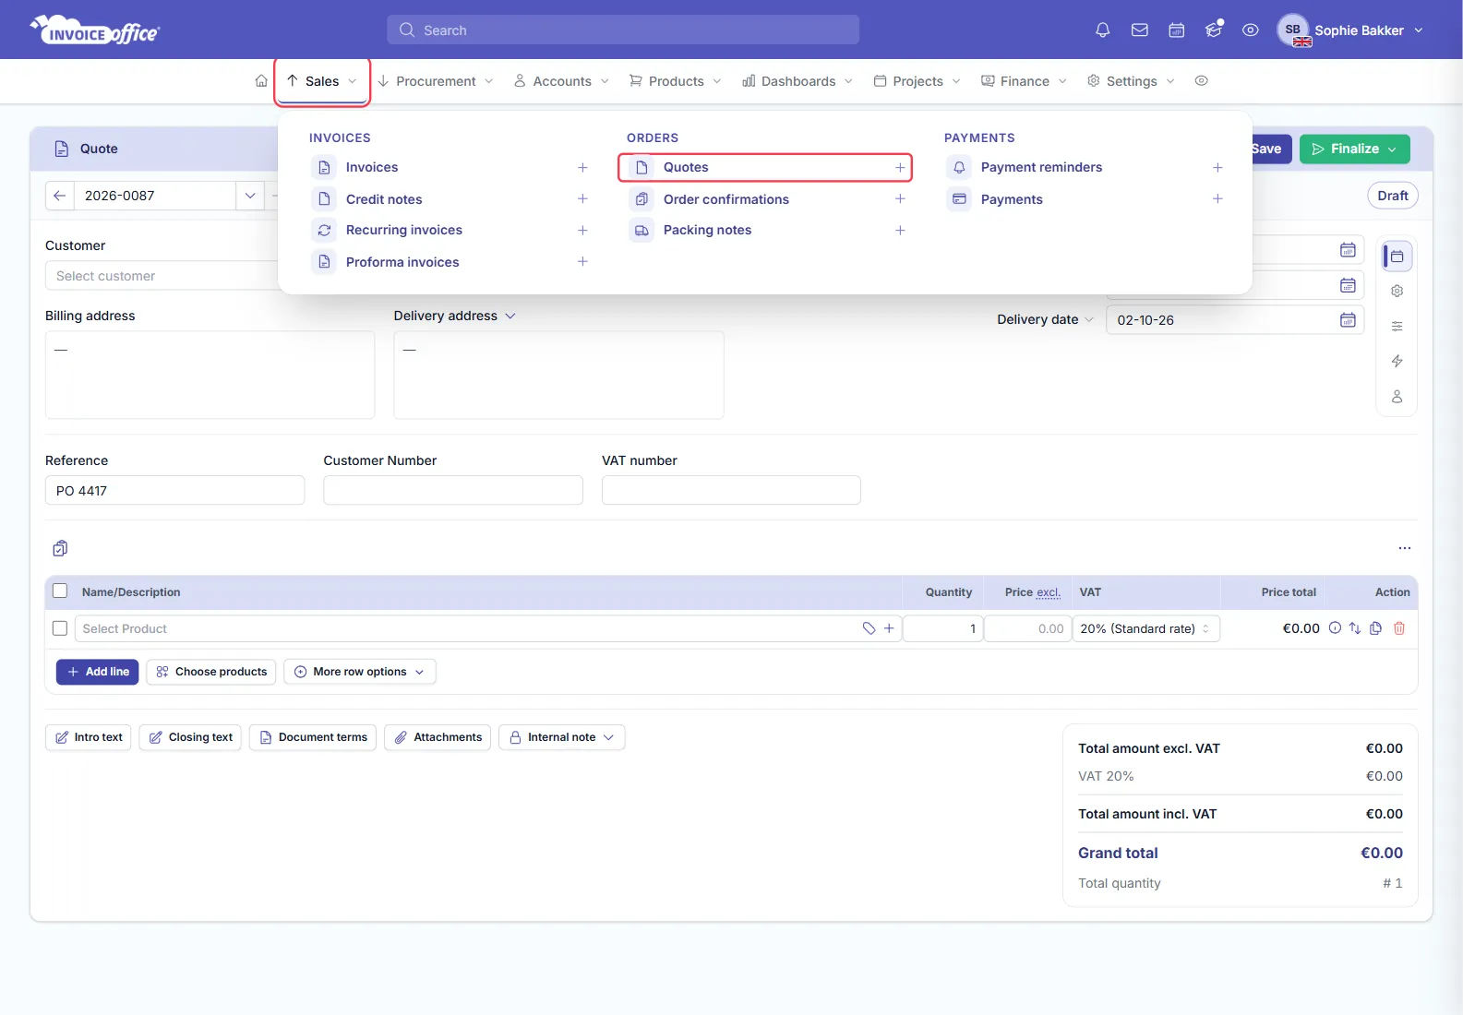Viewport: 1463px width, 1015px height.
Task: Click the Add line button
Action: pyautogui.click(x=98, y=672)
